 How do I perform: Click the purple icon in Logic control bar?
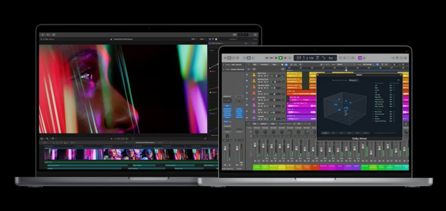pos(360,58)
